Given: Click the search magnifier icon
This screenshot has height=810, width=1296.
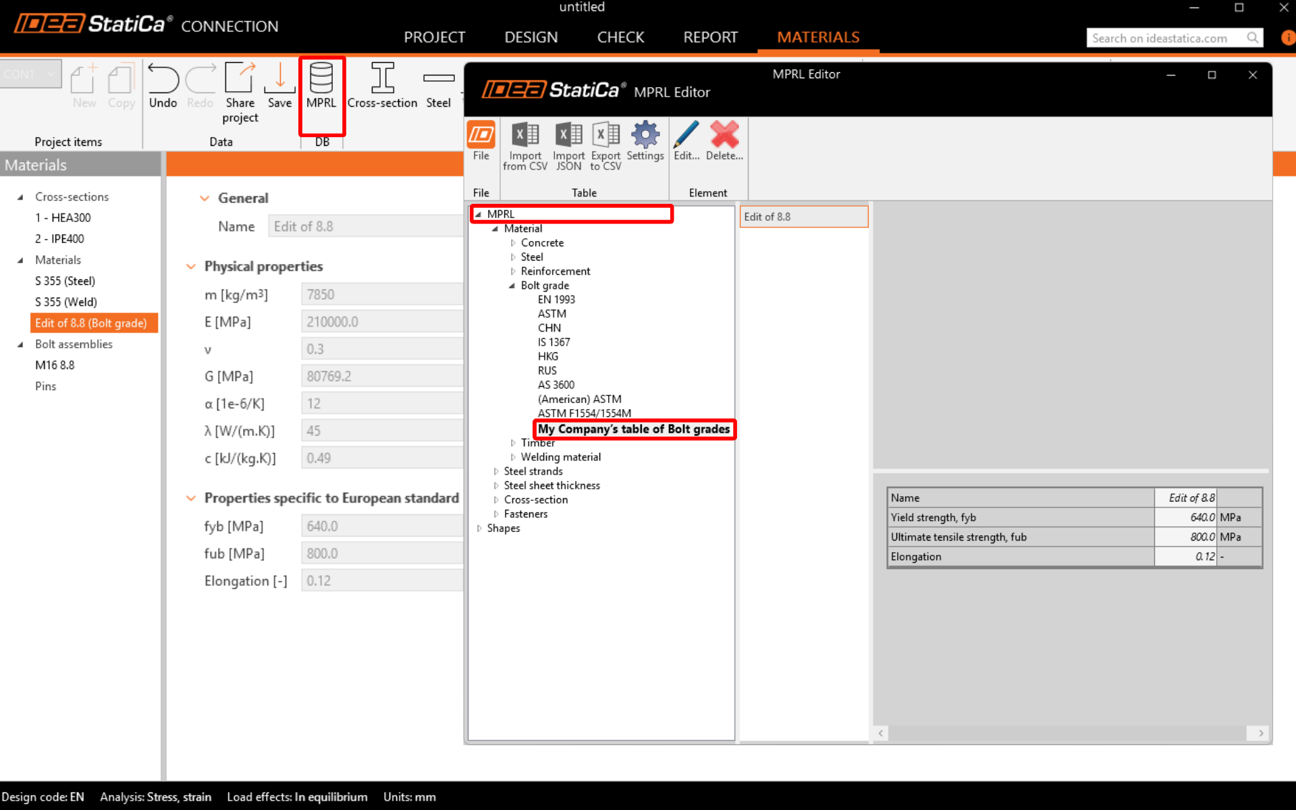Looking at the screenshot, I should pos(1253,38).
